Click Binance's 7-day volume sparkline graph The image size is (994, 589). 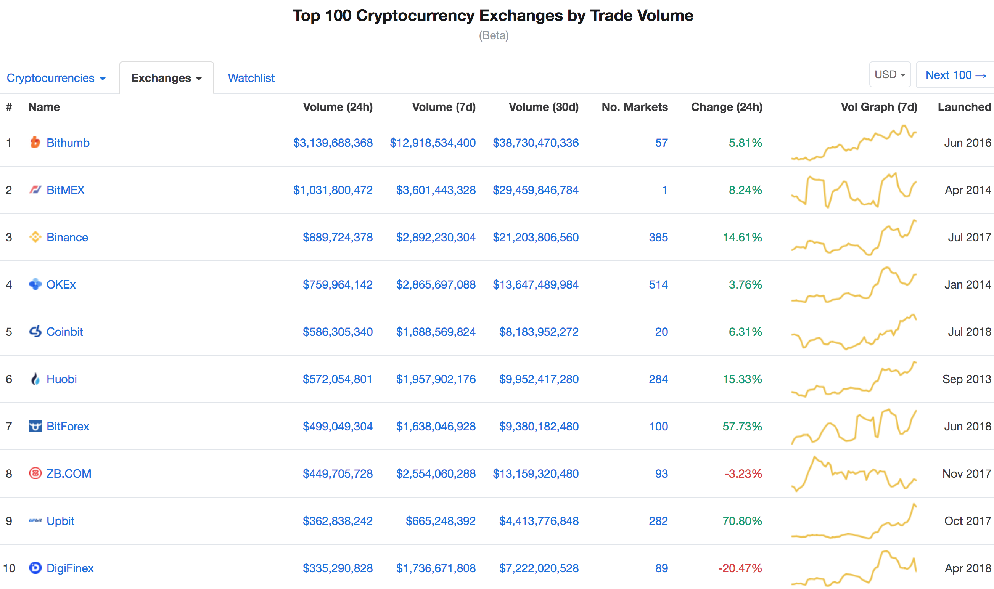[x=854, y=237]
